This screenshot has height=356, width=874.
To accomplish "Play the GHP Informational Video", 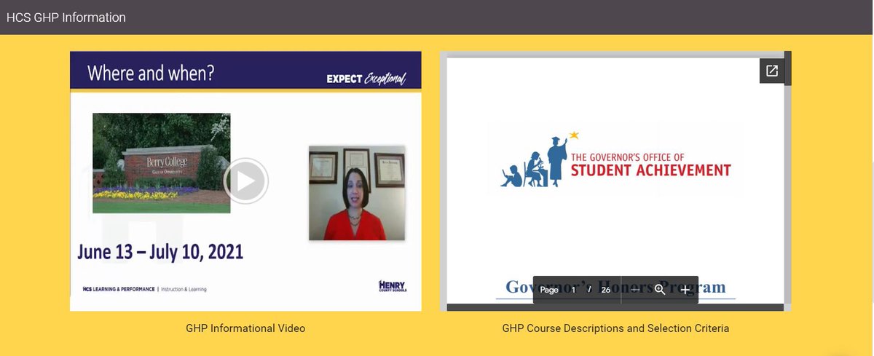I will coord(245,181).
